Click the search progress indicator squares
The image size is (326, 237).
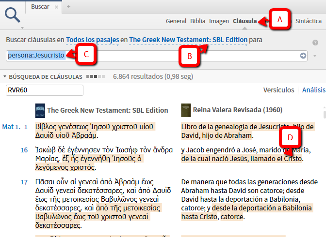tap(96, 76)
